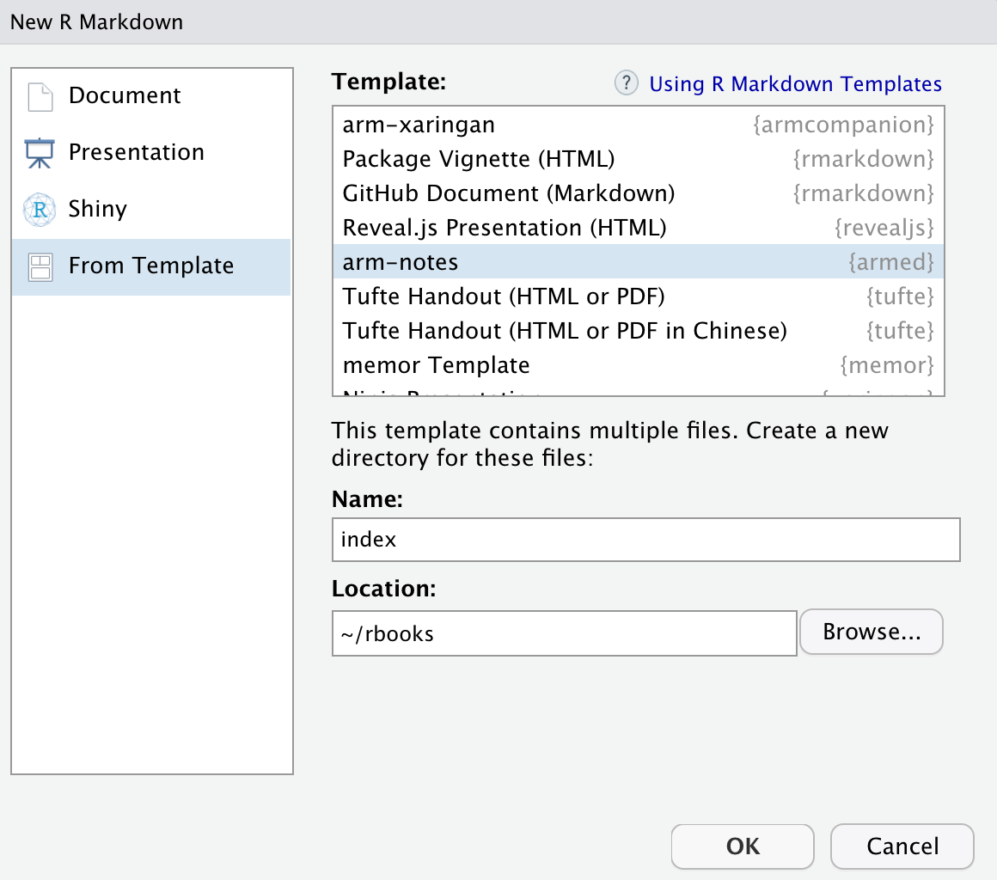Confirm with the OK button
Screen dimensions: 997x880
pos(743,846)
